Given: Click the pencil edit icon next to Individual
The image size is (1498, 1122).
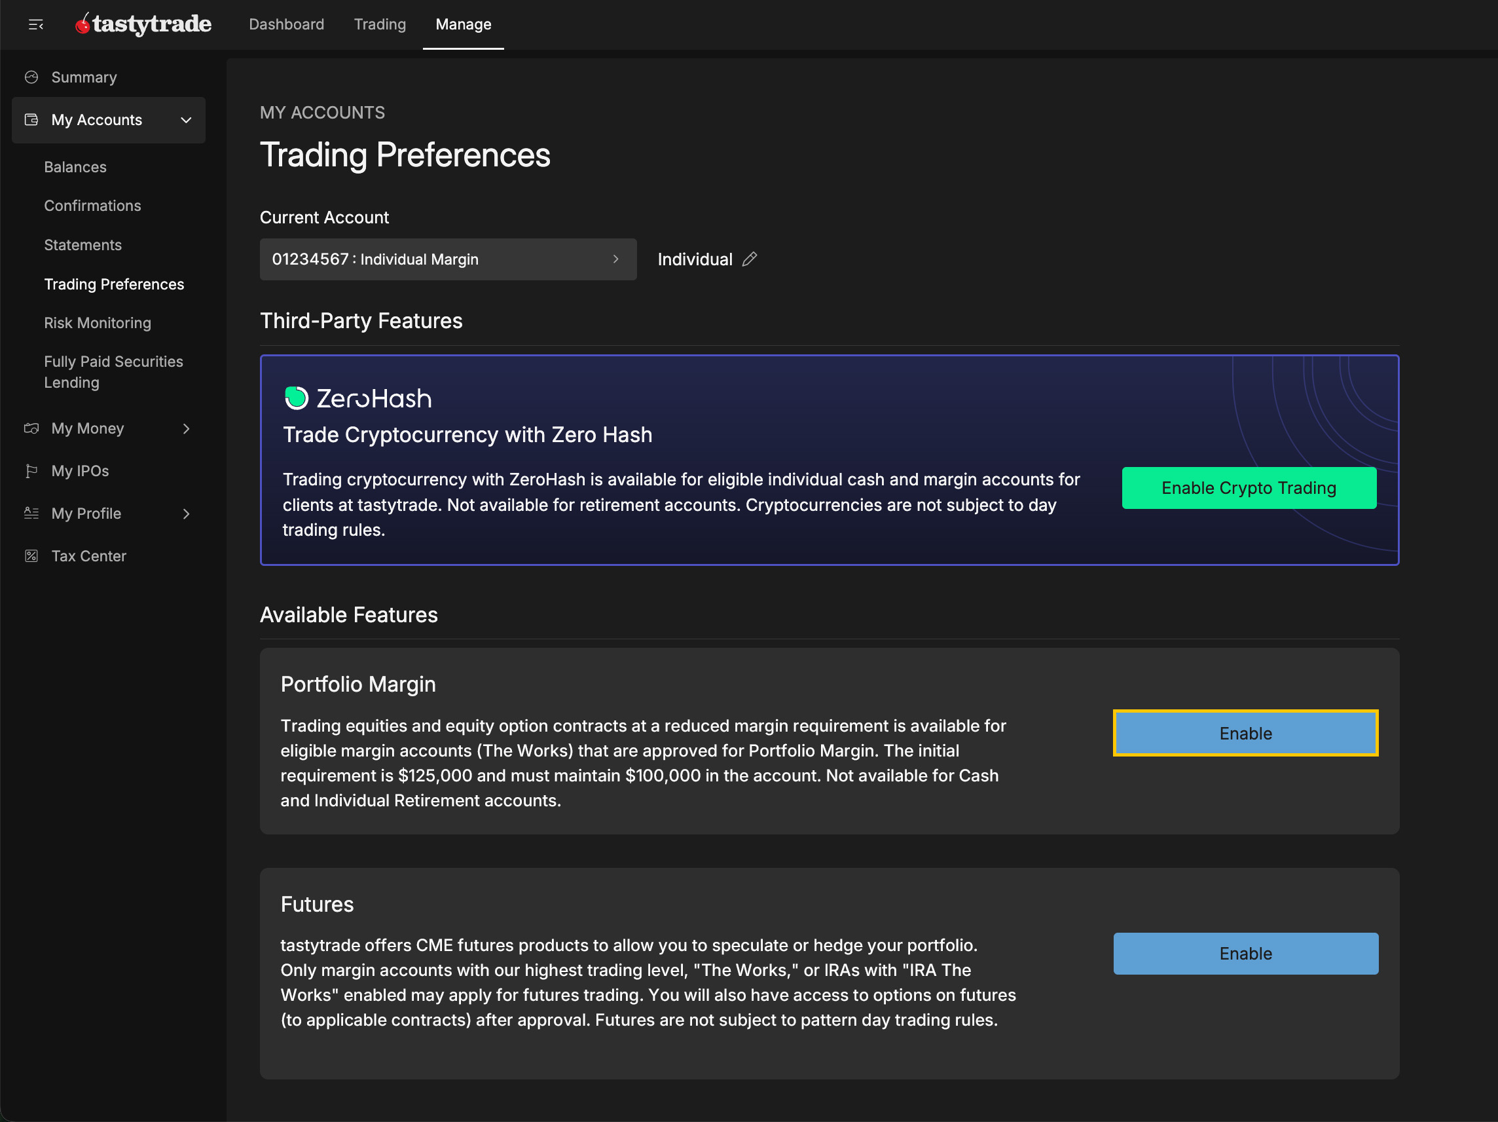Looking at the screenshot, I should [749, 259].
